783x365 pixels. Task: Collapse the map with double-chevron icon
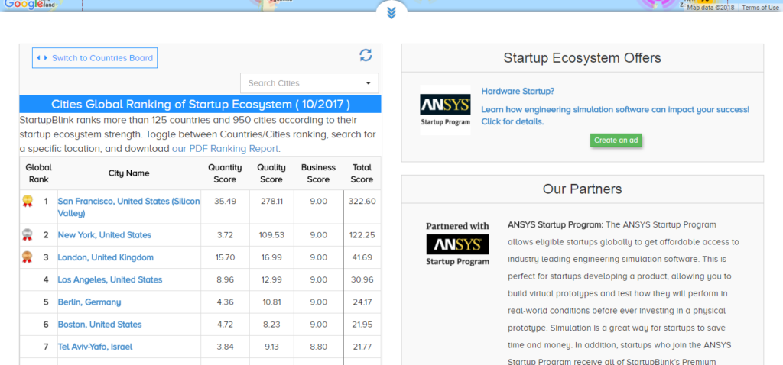click(x=391, y=12)
